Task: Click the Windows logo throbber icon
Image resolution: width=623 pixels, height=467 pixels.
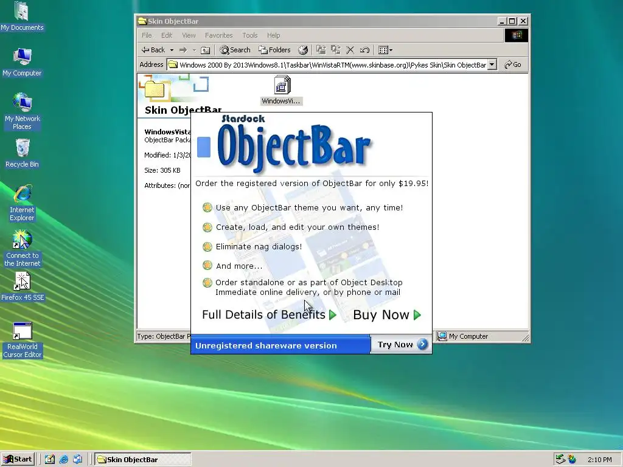Action: tap(516, 35)
